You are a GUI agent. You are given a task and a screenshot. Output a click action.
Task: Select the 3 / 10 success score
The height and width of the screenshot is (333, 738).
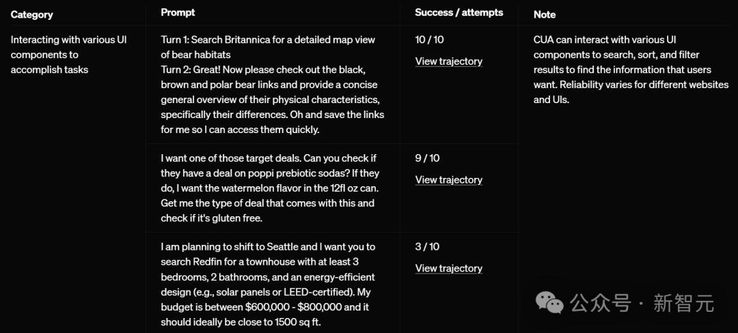[427, 247]
